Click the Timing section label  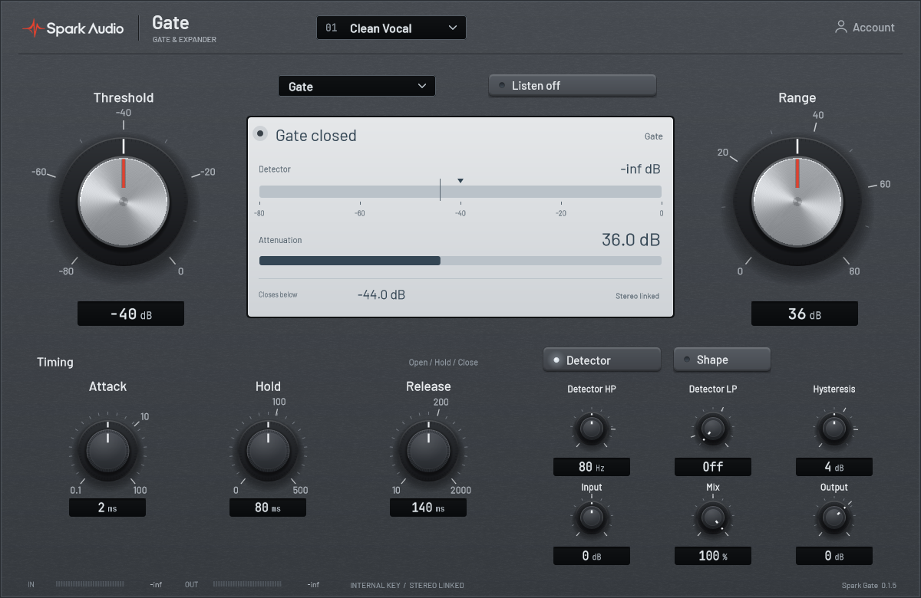pyautogui.click(x=55, y=362)
